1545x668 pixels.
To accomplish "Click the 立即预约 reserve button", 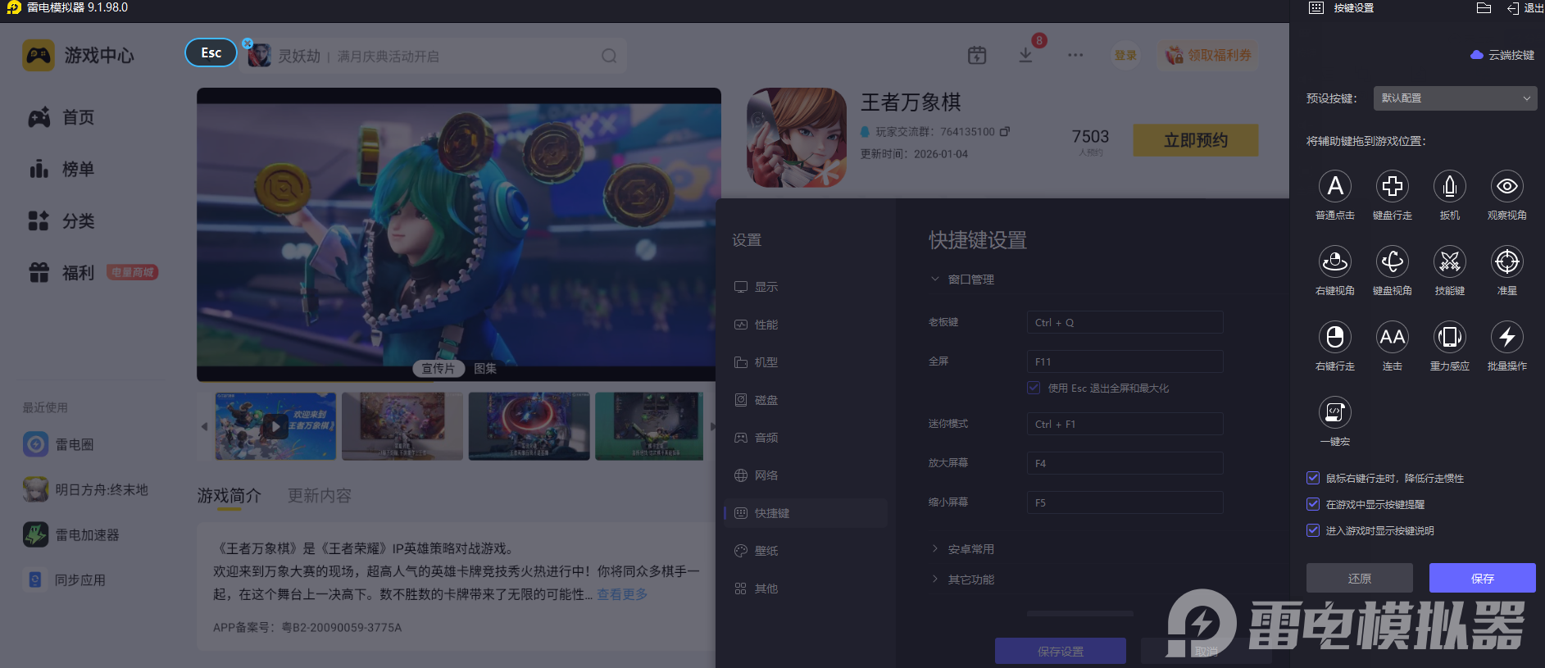I will [x=1196, y=140].
